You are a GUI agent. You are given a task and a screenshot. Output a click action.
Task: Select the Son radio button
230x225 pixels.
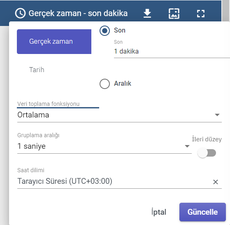(x=105, y=30)
